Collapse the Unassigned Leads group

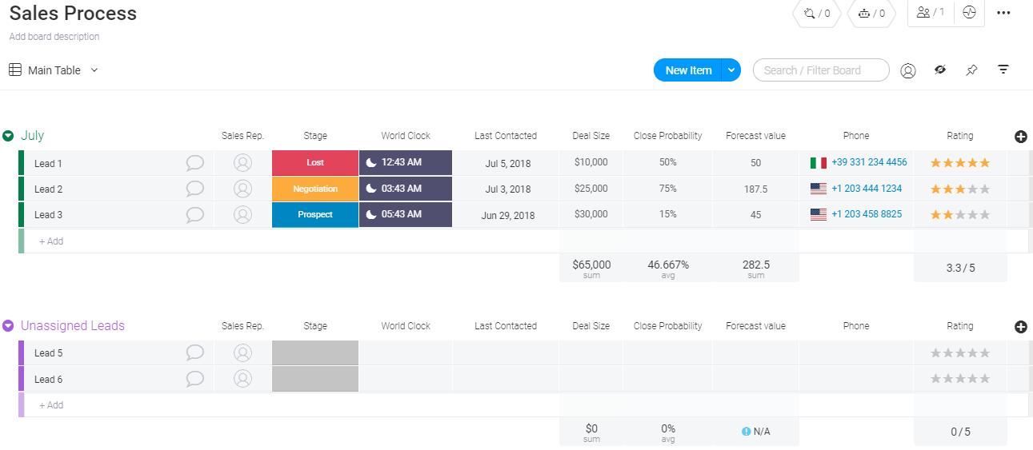click(x=8, y=326)
